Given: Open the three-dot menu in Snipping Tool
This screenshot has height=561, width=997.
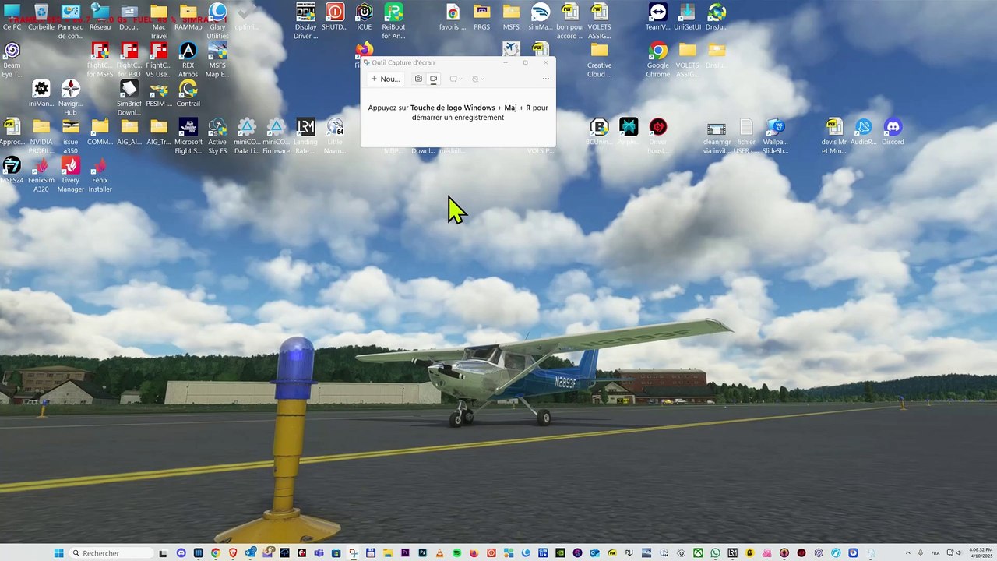Looking at the screenshot, I should [545, 79].
